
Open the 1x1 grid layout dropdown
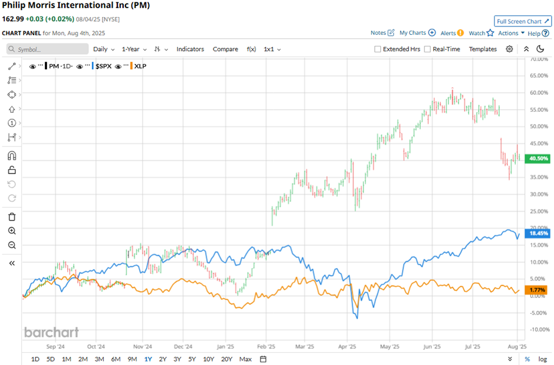click(272, 49)
